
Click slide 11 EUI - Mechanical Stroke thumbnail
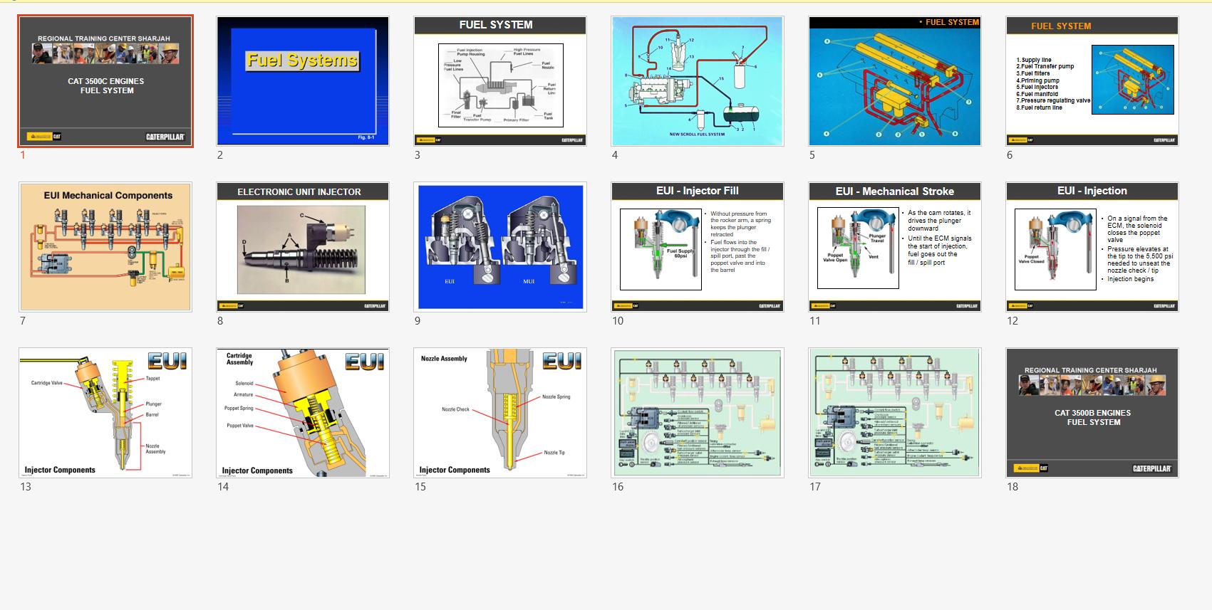coord(895,247)
